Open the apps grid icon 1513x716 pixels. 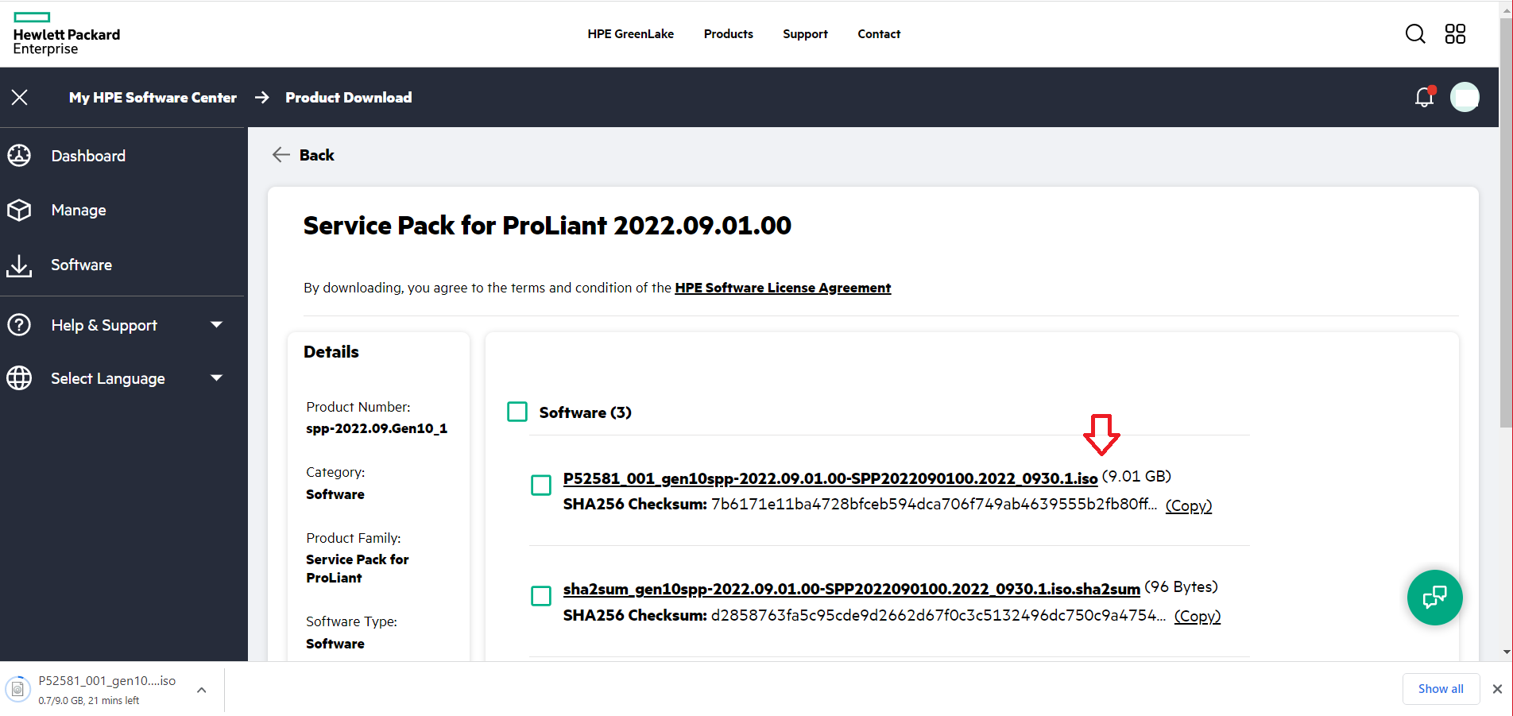point(1455,33)
